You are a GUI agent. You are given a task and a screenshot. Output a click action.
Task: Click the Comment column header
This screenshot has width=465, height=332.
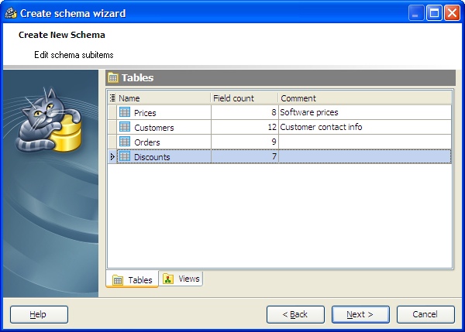(x=364, y=98)
